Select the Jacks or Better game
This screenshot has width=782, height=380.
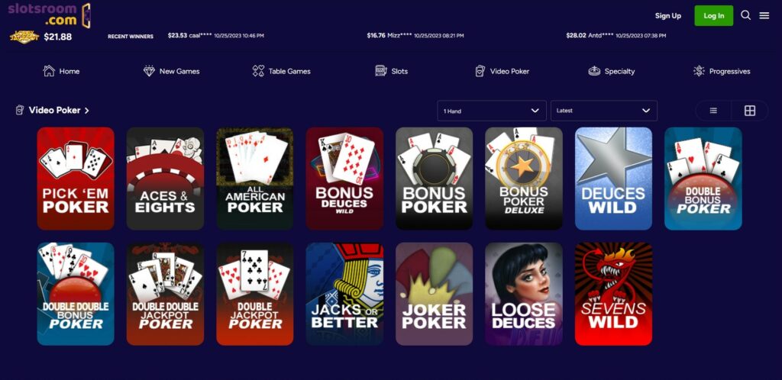point(344,294)
